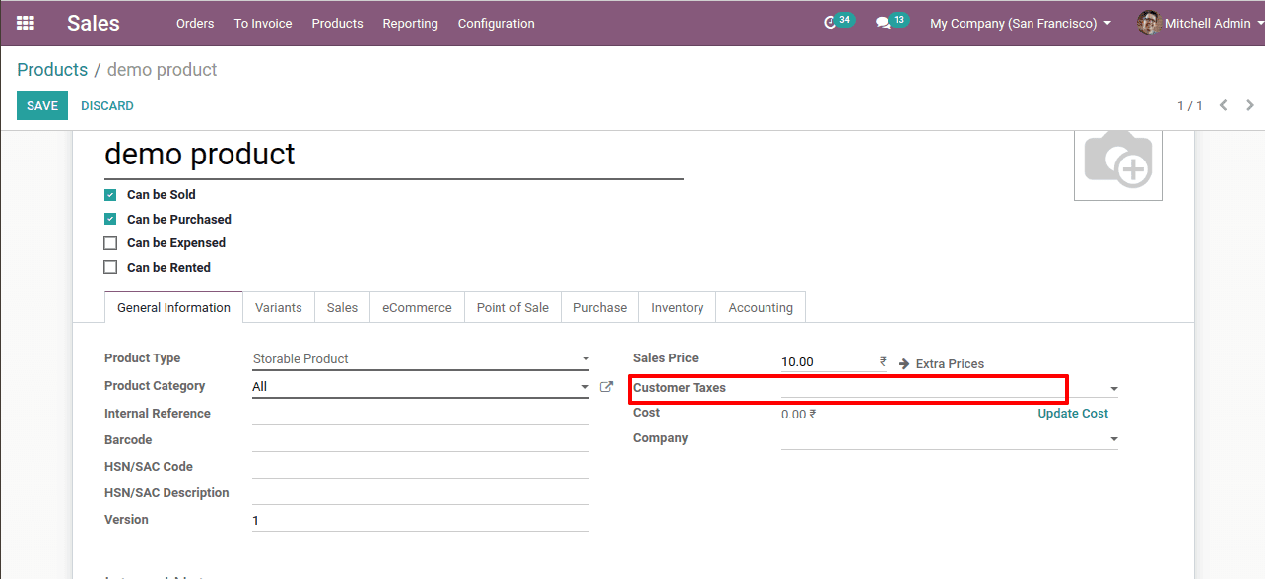Uncheck the Can be Sold checkbox

110,195
